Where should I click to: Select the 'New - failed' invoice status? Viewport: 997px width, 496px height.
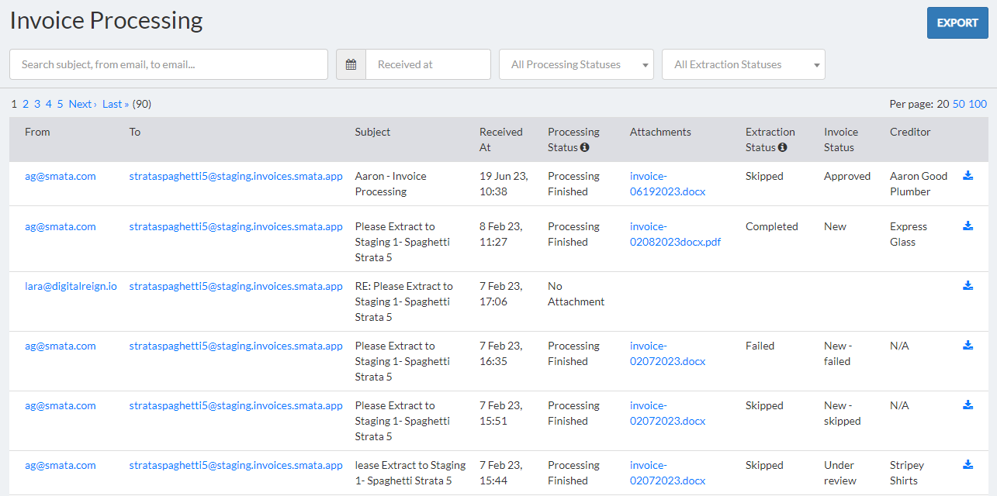click(839, 353)
